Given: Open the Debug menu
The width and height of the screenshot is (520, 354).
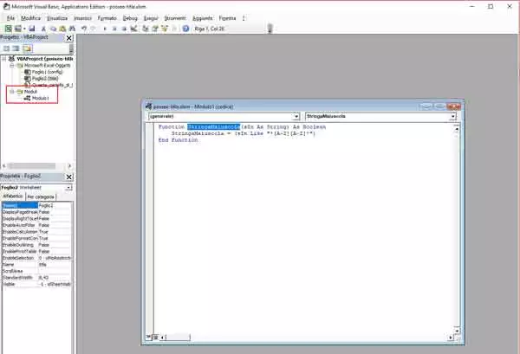Looking at the screenshot, I should pyautogui.click(x=130, y=18).
